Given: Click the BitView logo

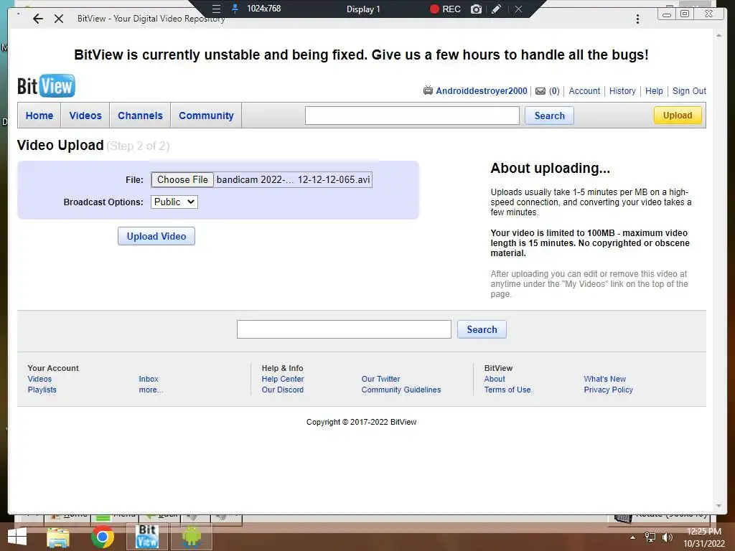Looking at the screenshot, I should coord(46,86).
